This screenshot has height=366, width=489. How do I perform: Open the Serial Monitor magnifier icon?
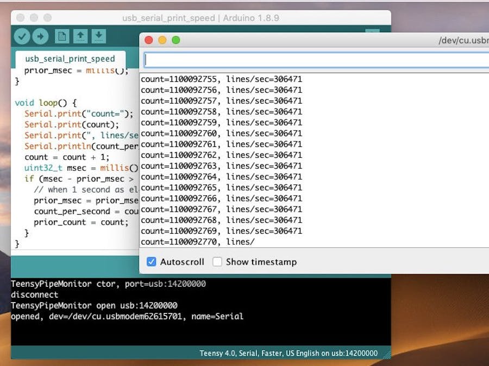pos(372,33)
